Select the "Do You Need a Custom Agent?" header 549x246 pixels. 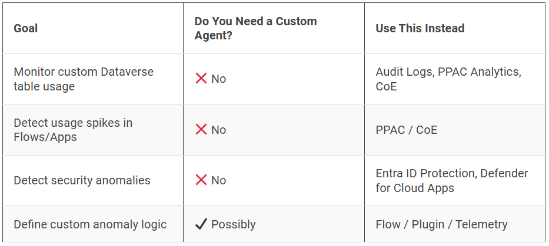point(255,28)
